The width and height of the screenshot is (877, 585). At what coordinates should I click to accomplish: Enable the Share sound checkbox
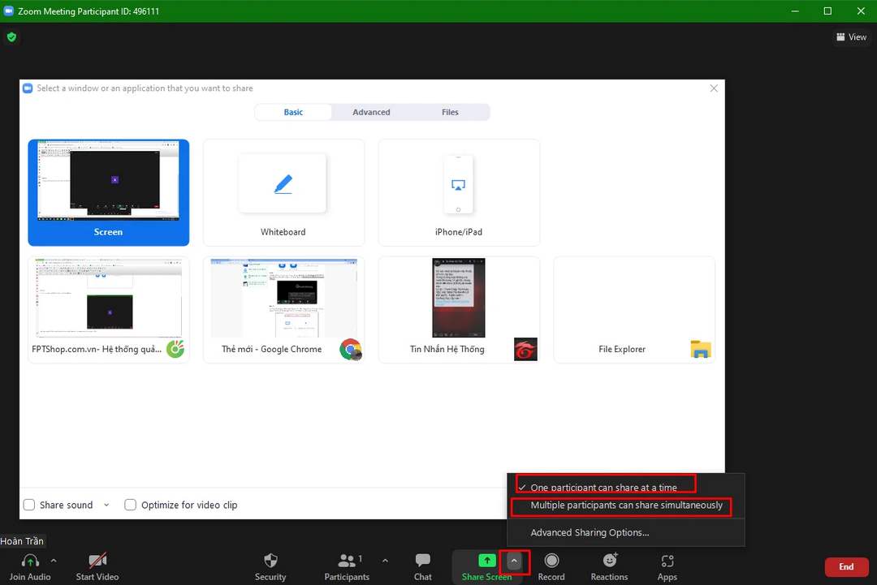point(29,505)
